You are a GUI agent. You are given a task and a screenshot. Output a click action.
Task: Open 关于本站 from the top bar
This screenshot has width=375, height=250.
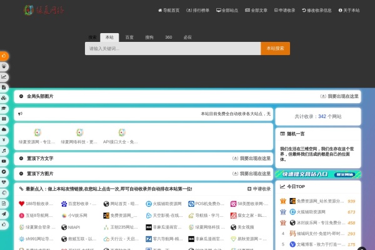(349, 11)
